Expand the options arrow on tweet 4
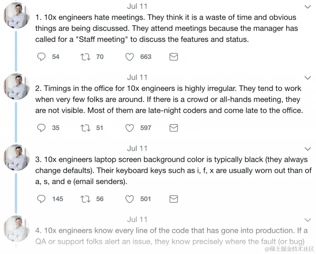Viewport: 316px width, 254px height. click(308, 220)
